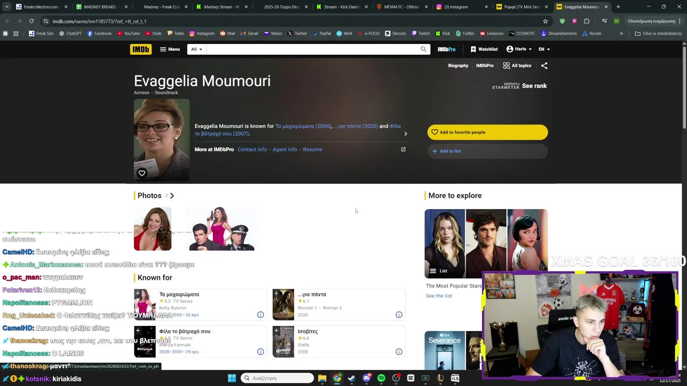
Task: Open the IMDbPro page link near Biography
Action: coord(485,65)
